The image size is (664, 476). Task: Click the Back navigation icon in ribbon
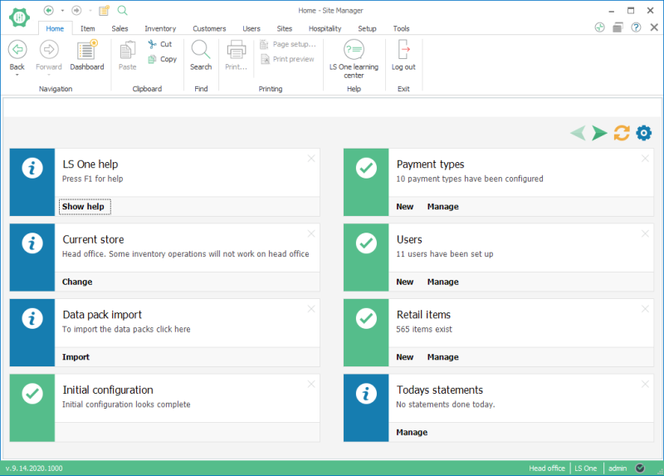pyautogui.click(x=17, y=50)
